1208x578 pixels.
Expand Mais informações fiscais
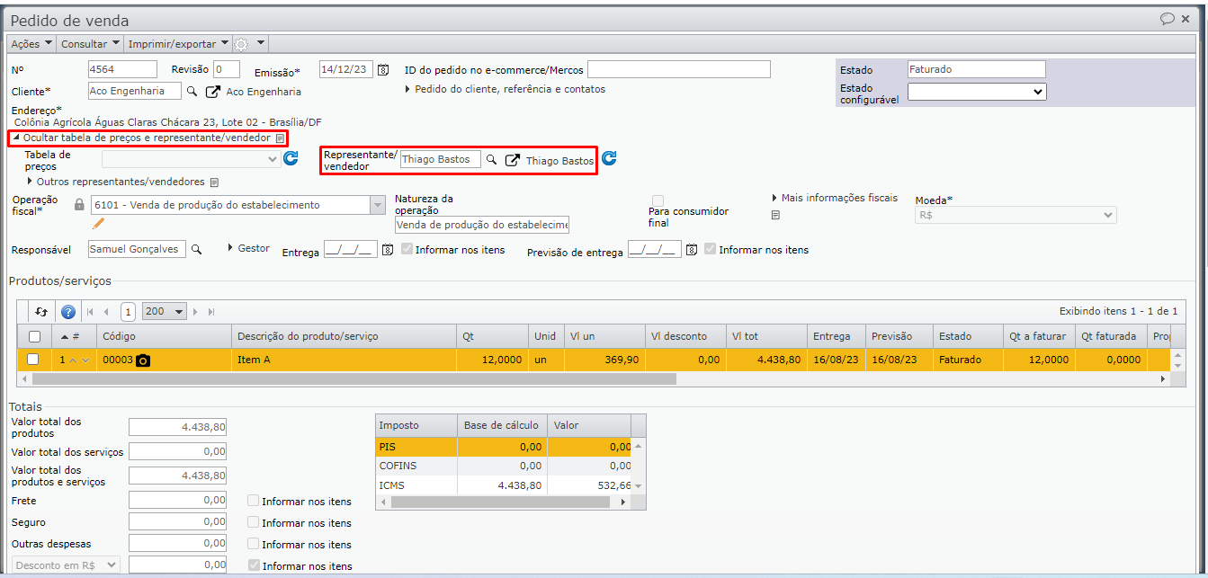click(834, 198)
